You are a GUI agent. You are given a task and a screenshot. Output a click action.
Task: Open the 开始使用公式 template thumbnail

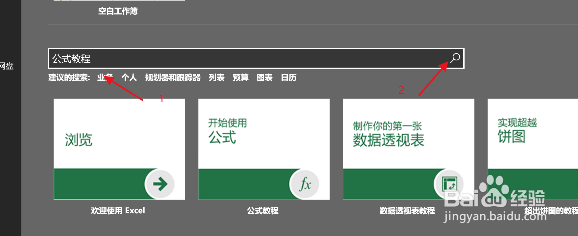[x=264, y=149]
